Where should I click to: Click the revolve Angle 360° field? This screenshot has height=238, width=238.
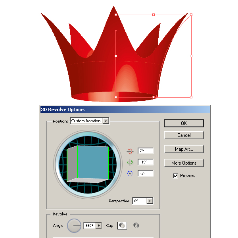[x=90, y=225]
